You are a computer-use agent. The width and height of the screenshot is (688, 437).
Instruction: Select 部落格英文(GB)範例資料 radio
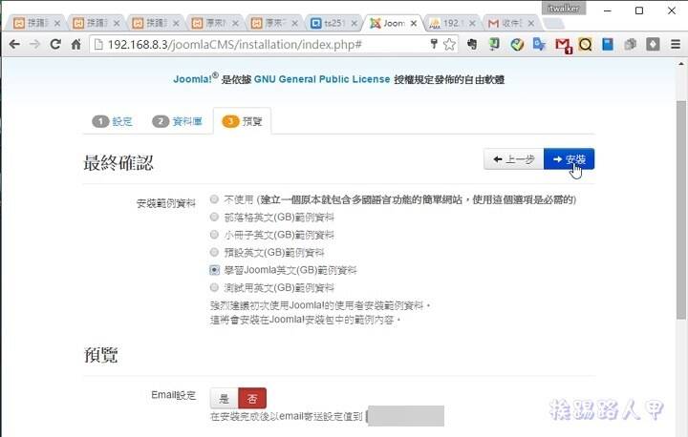[x=214, y=217]
